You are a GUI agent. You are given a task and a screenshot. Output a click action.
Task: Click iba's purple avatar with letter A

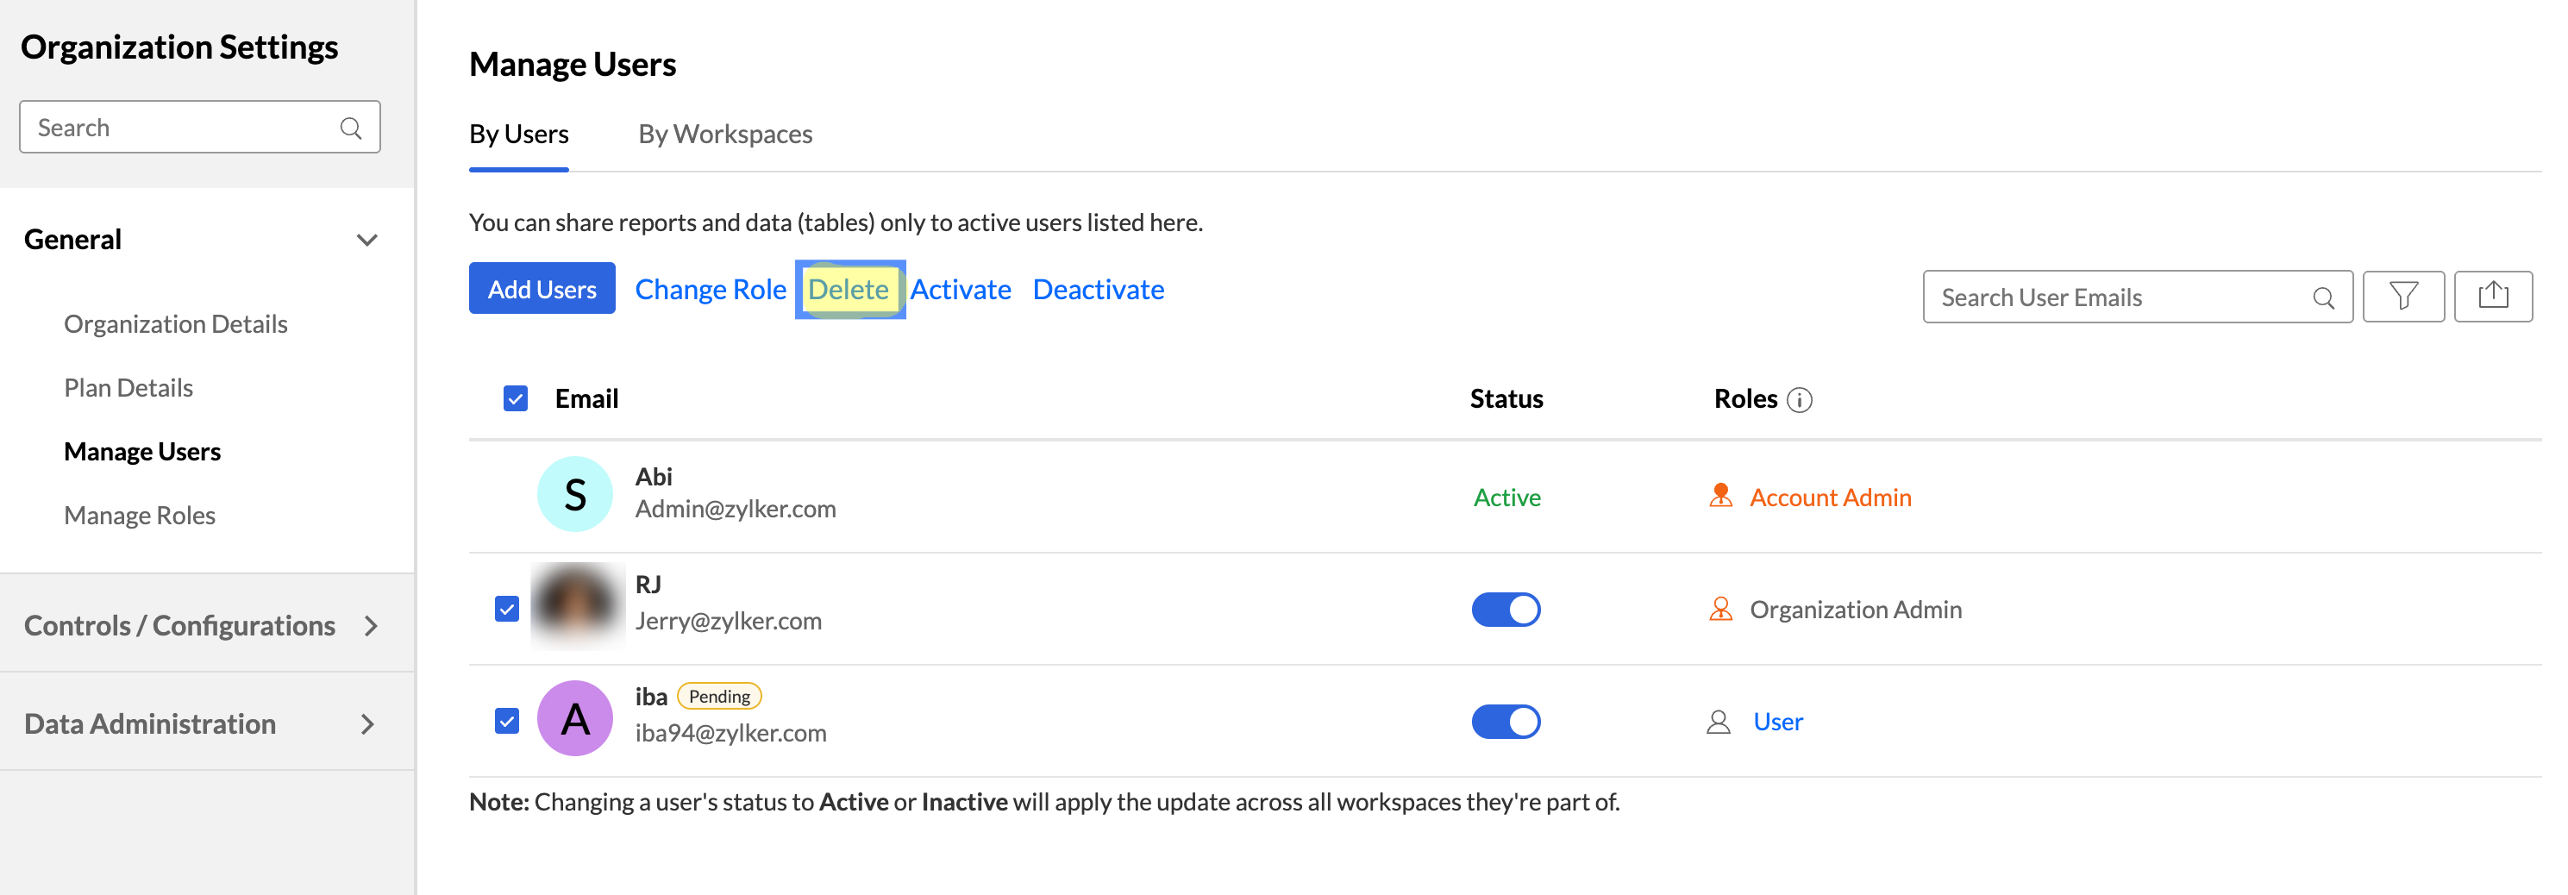coord(575,718)
